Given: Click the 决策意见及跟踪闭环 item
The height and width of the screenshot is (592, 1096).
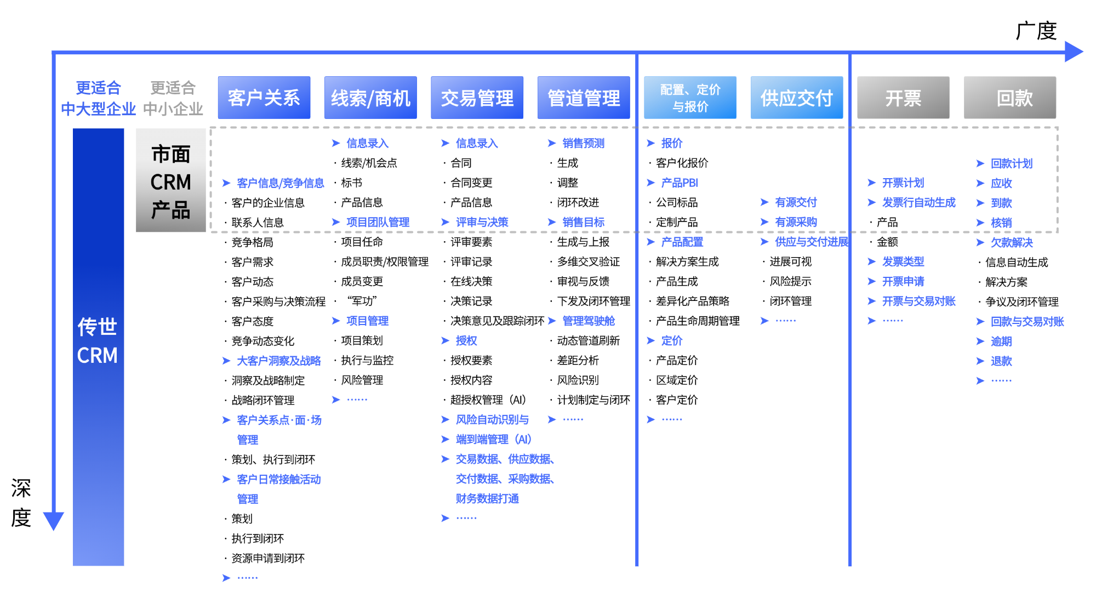Looking at the screenshot, I should point(497,321).
